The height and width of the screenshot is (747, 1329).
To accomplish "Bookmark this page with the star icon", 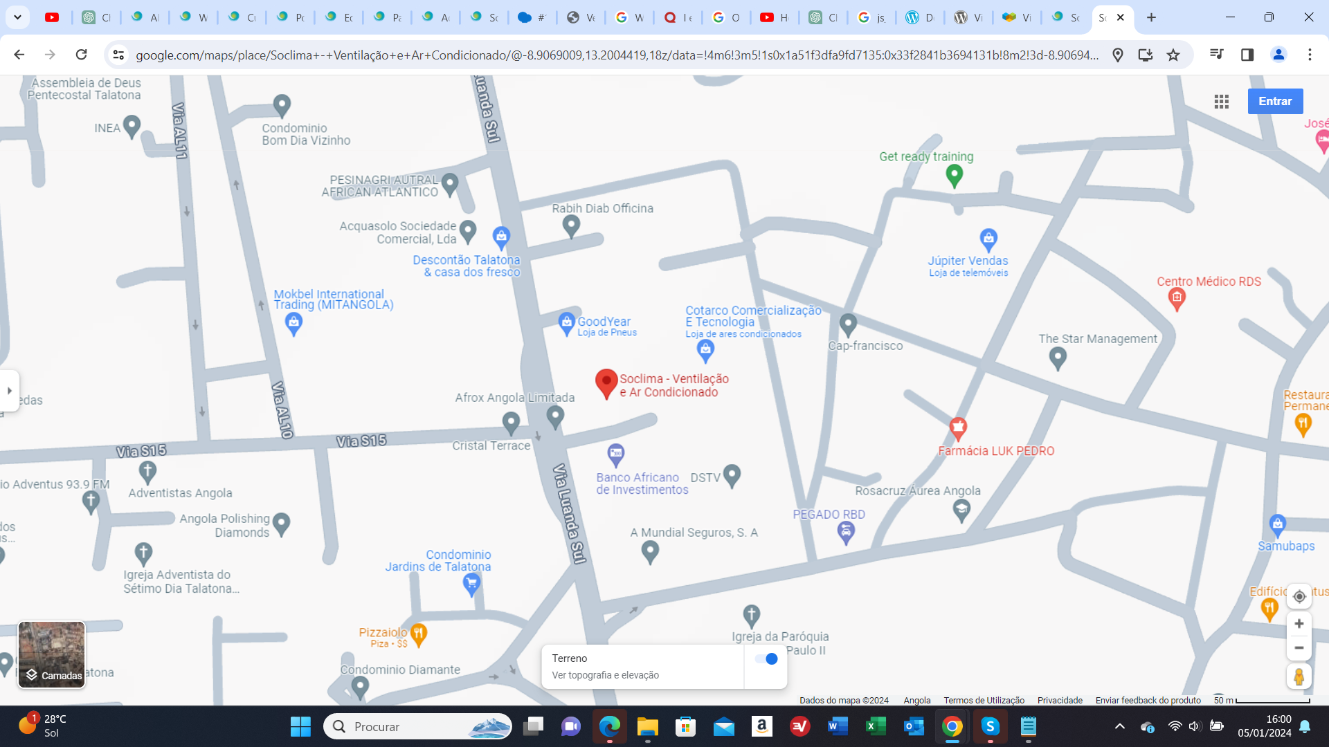I will (x=1173, y=55).
